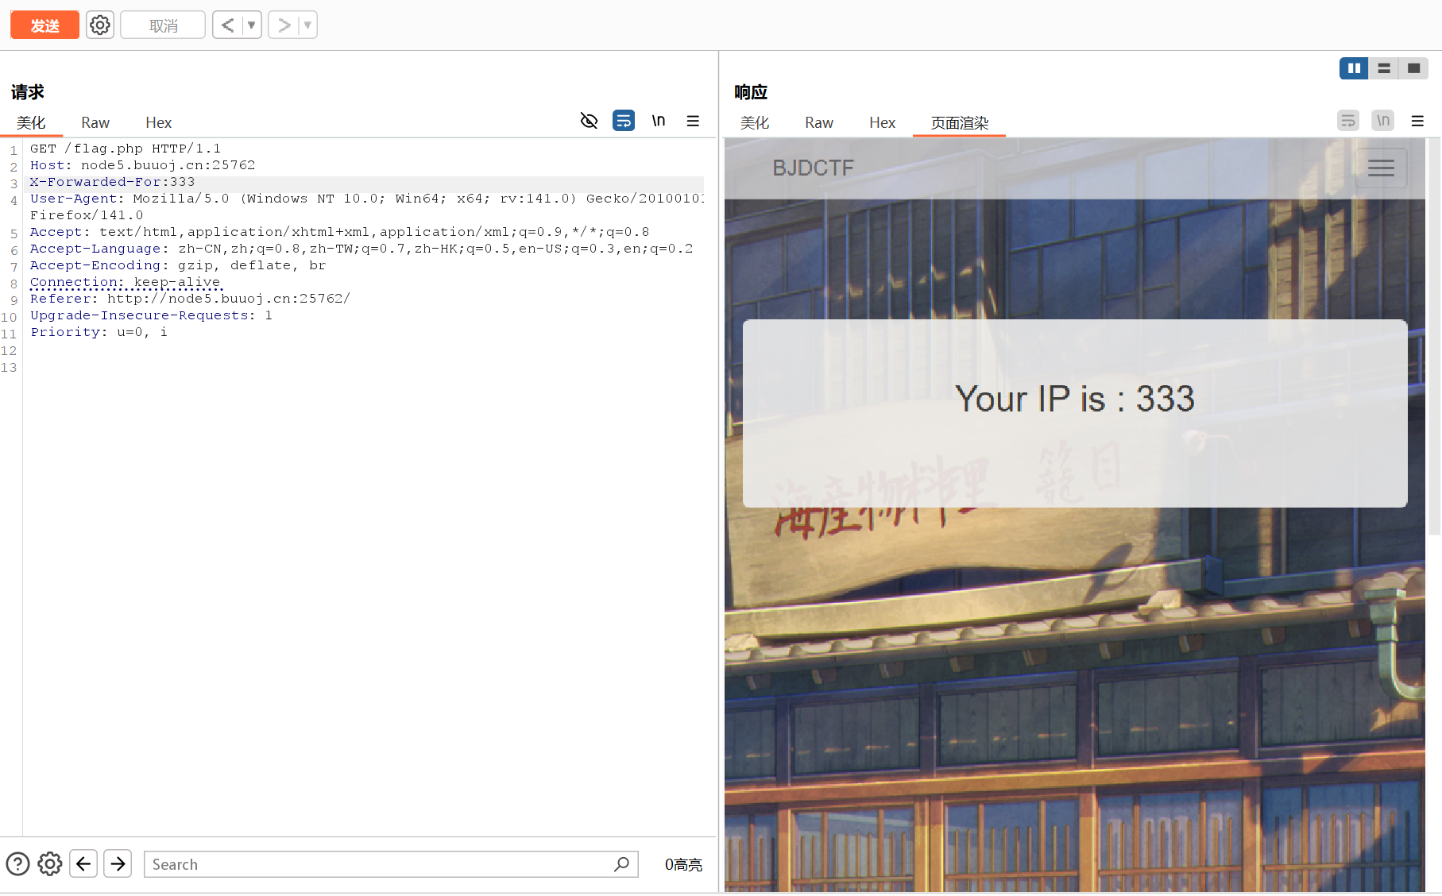Screen dimensions: 1442x896
Task: Click the 'Your IP is : 333' text
Action: (x=1075, y=399)
